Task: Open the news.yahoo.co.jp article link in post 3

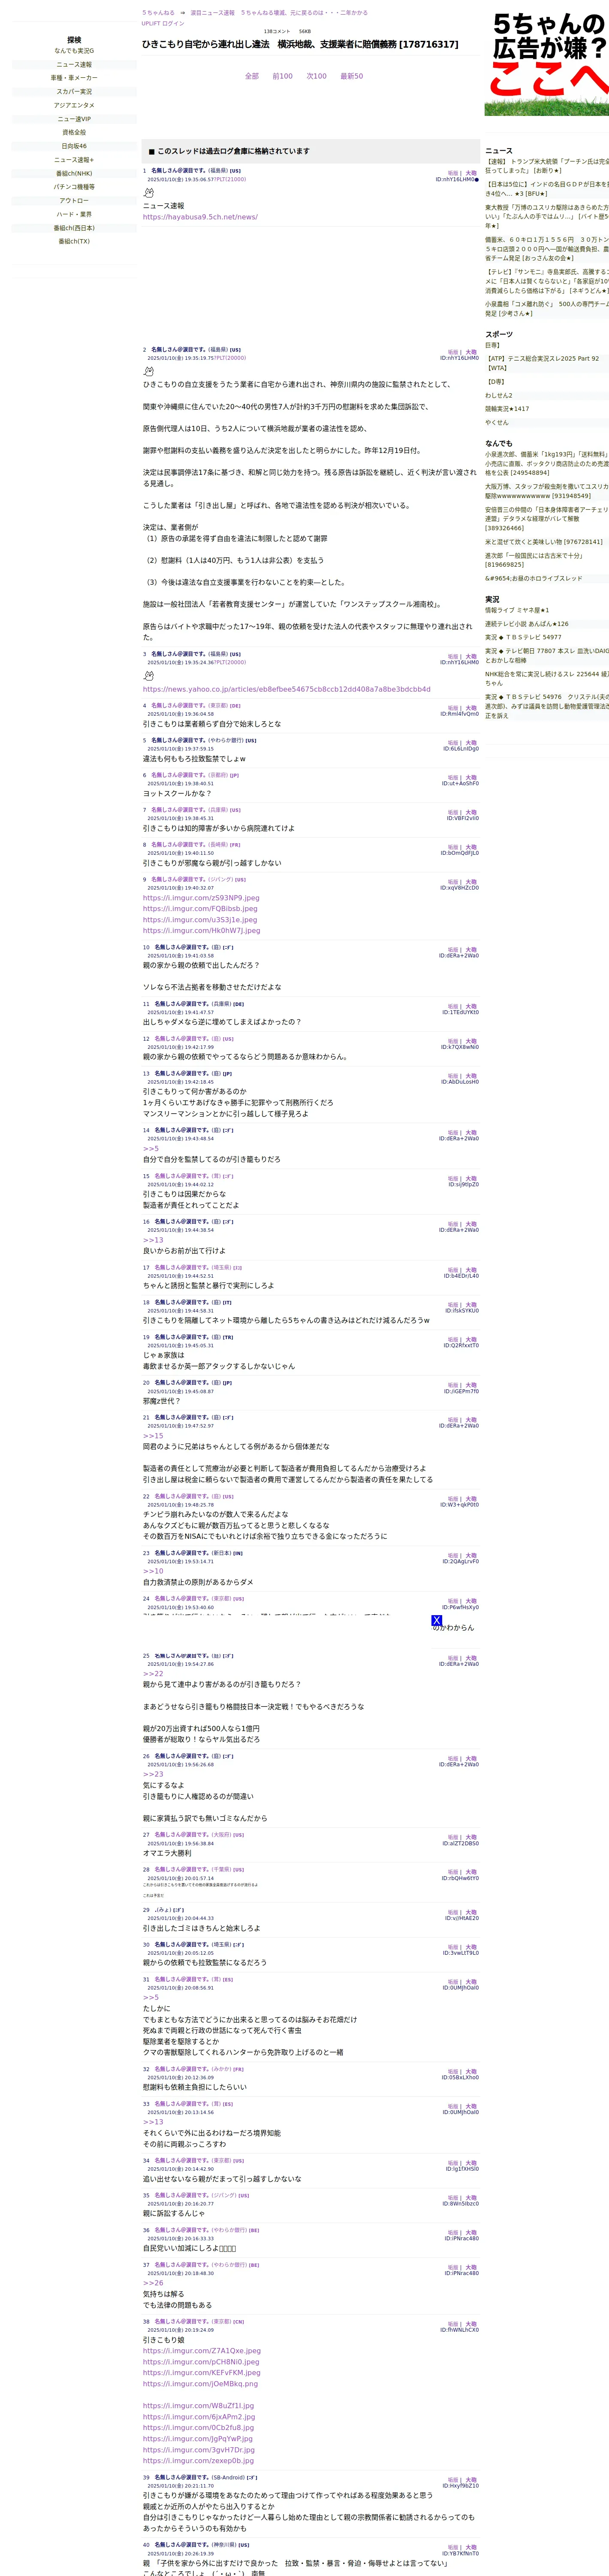Action: coord(286,689)
